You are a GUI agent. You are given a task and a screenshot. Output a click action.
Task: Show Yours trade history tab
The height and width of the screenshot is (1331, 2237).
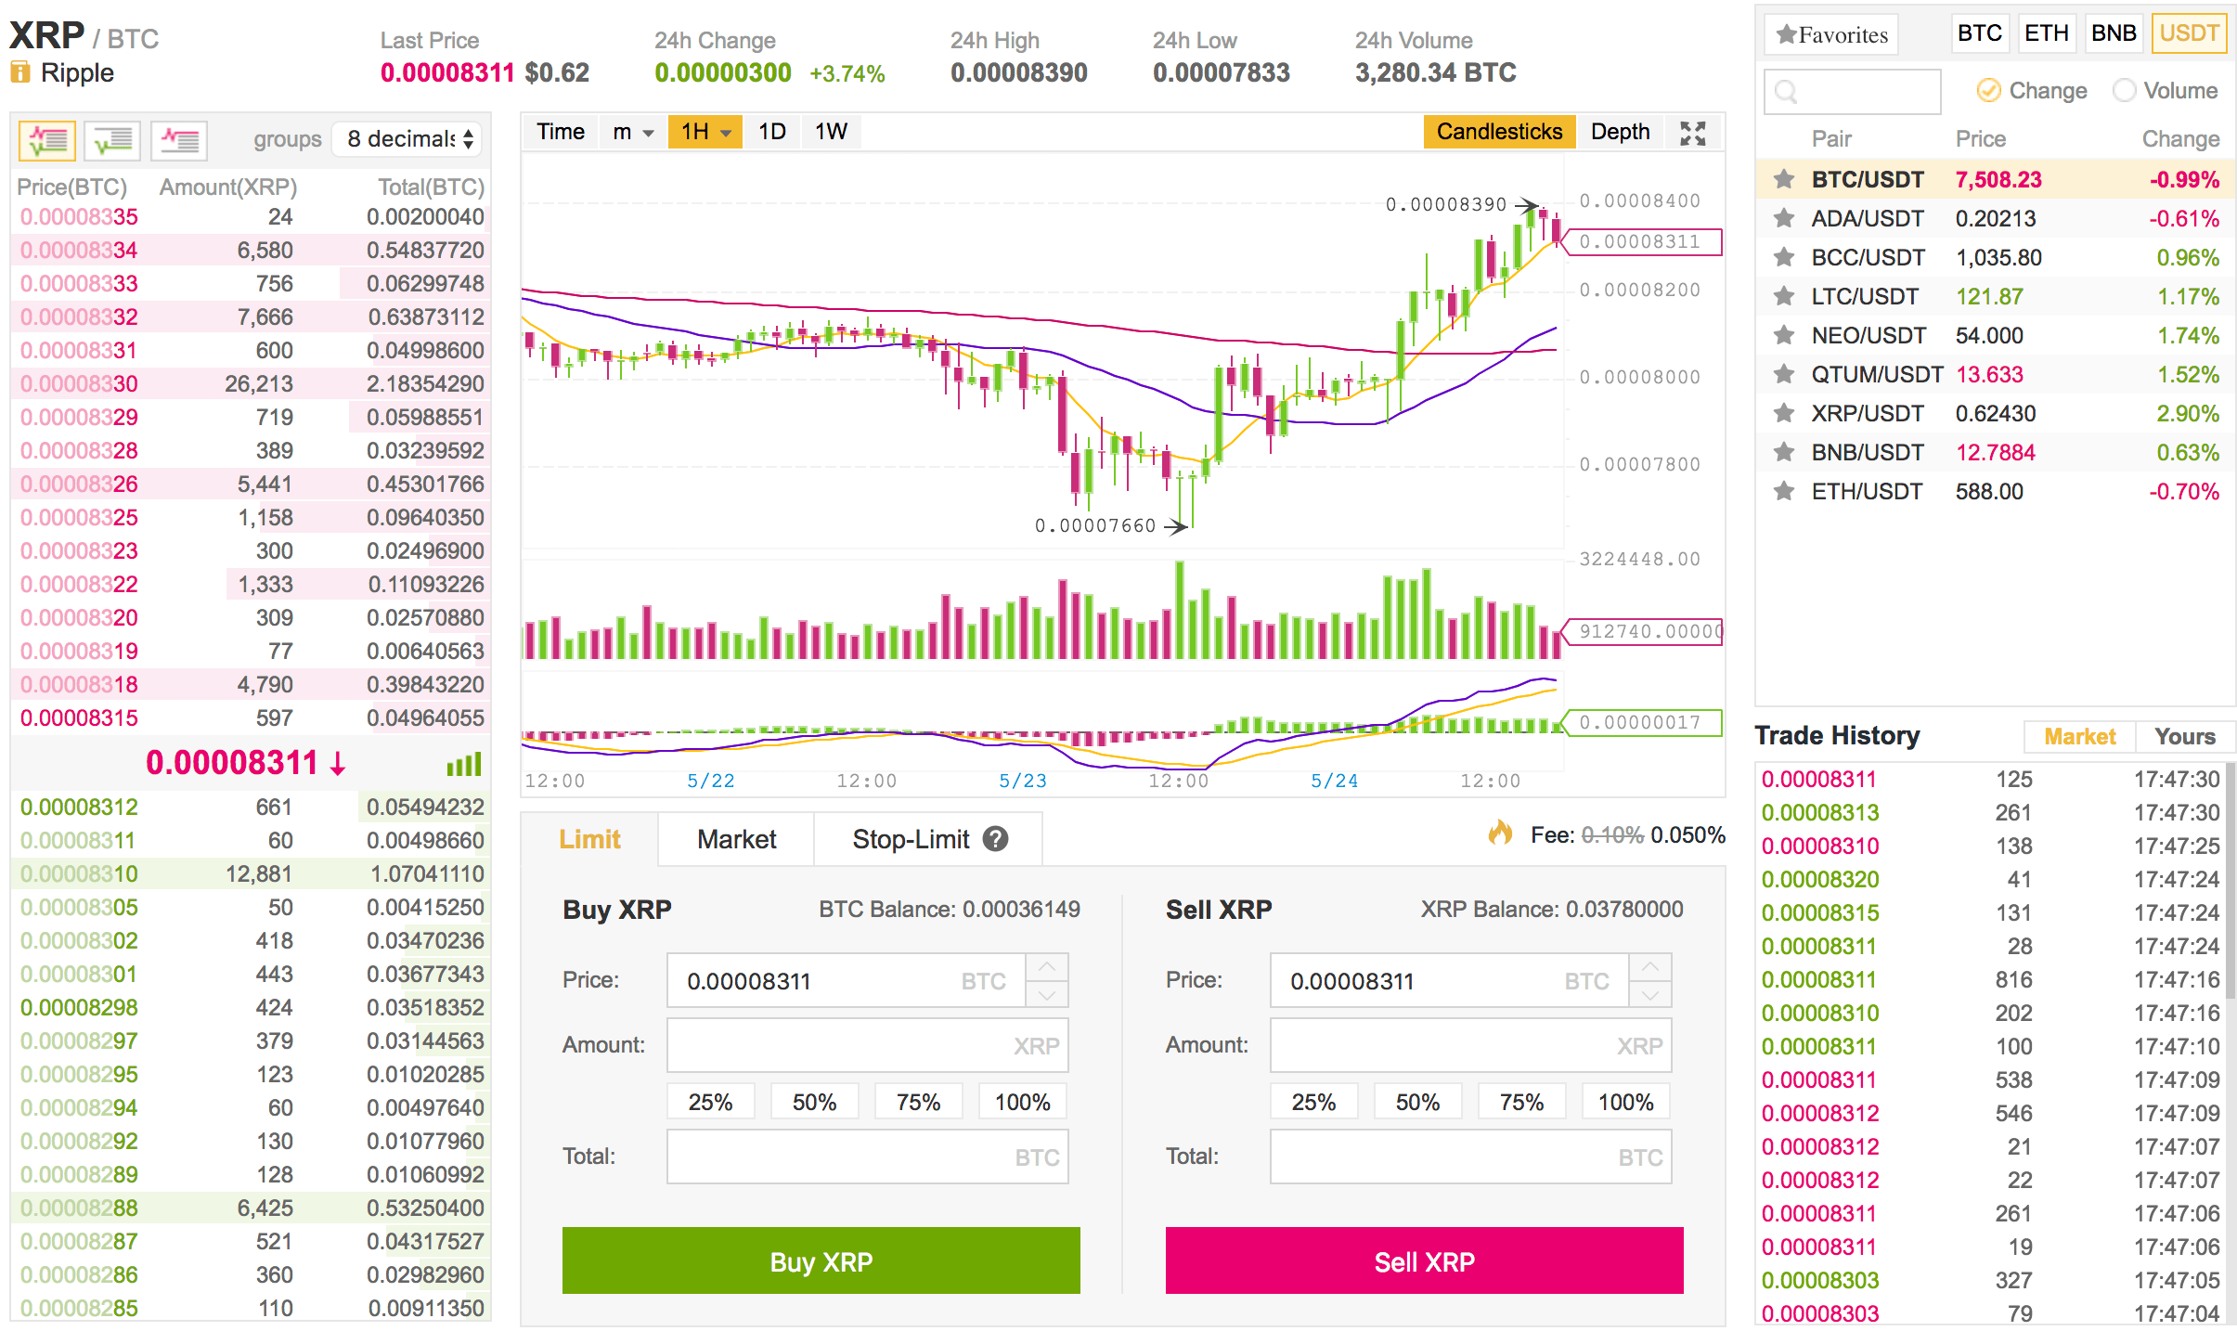click(x=2185, y=737)
